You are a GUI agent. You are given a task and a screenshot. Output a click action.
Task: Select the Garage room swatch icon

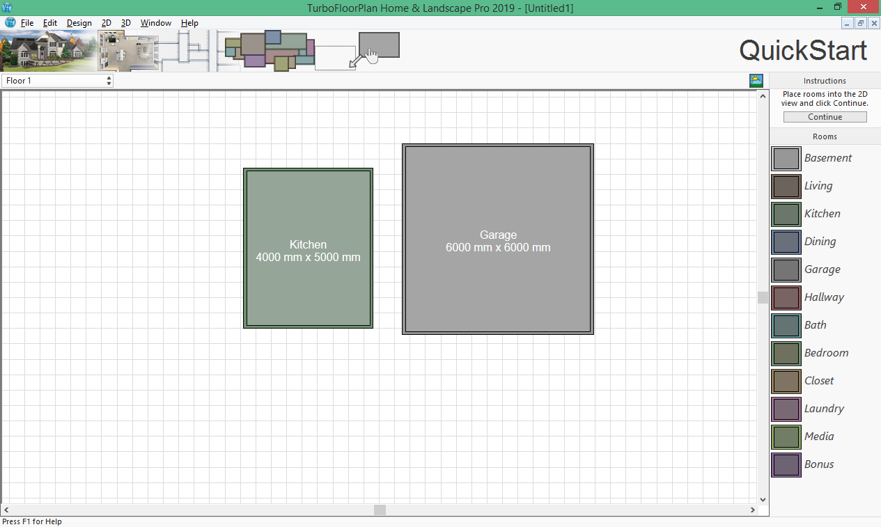pyautogui.click(x=786, y=269)
